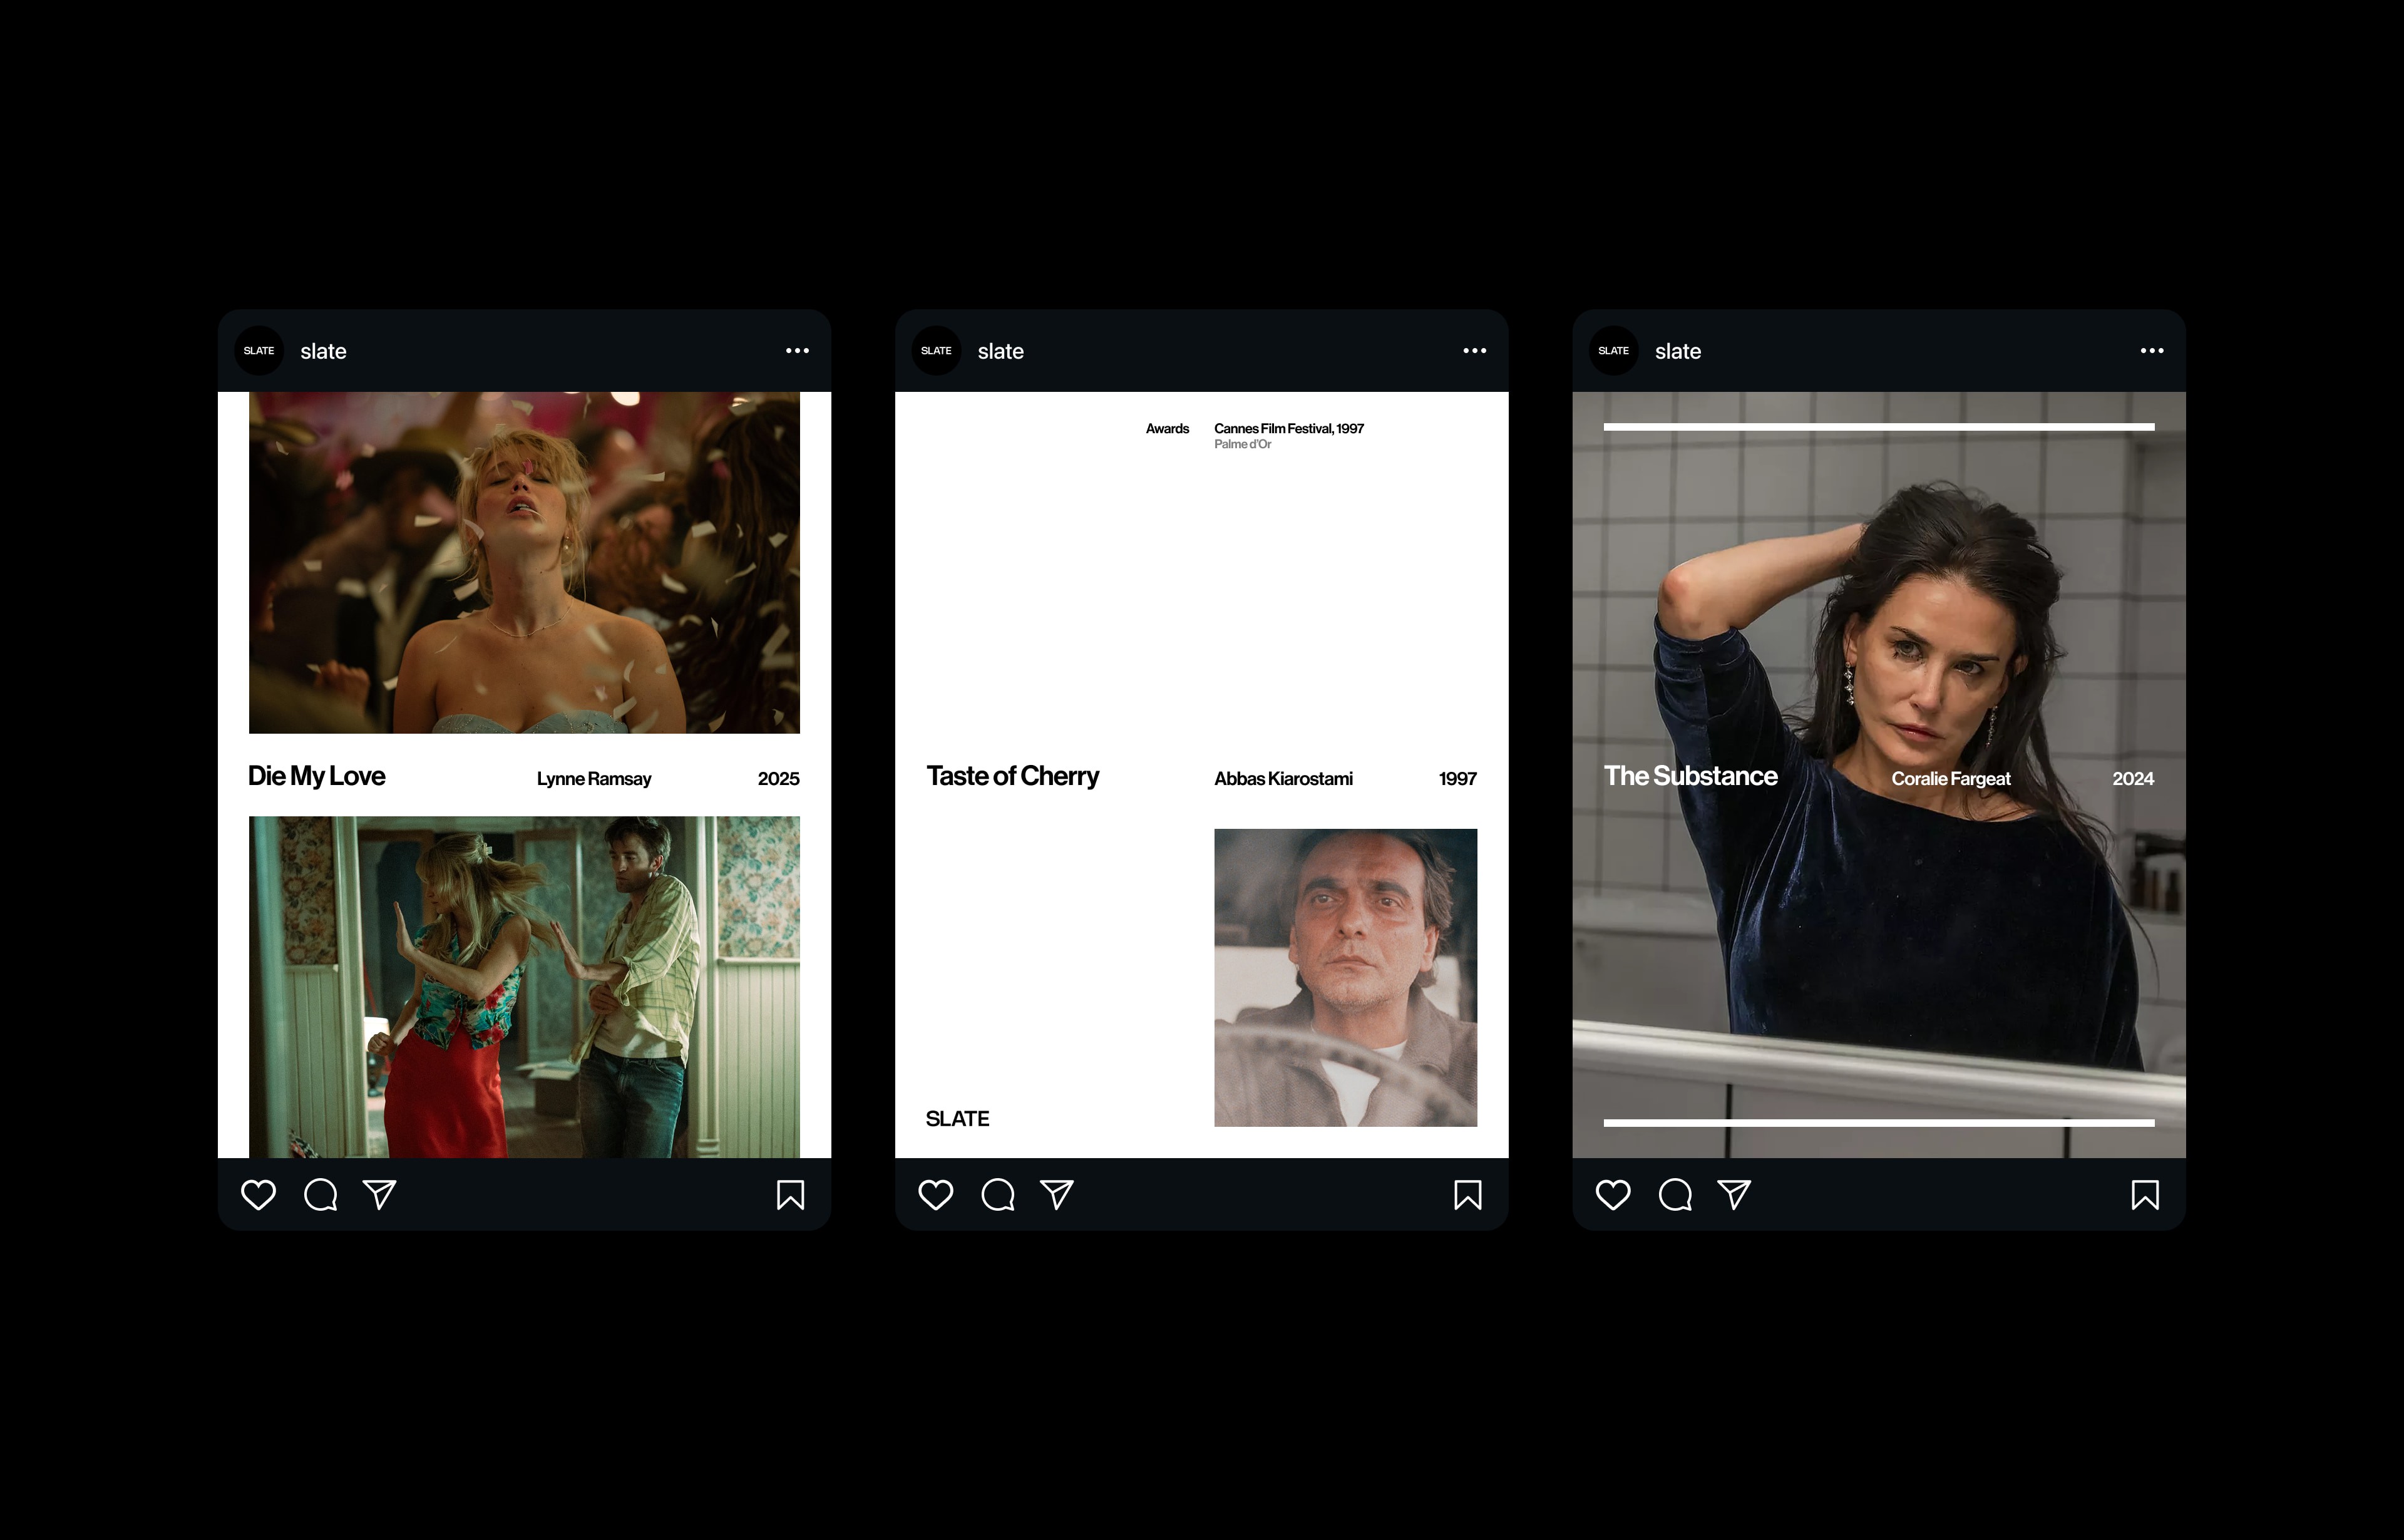Viewport: 2404px width, 1540px height.
Task: Bookmark the Substance post
Action: tap(2144, 1195)
